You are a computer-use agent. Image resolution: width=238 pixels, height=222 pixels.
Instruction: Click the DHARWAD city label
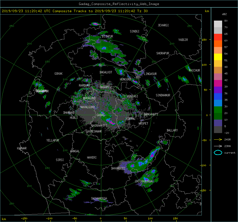coord(69,113)
